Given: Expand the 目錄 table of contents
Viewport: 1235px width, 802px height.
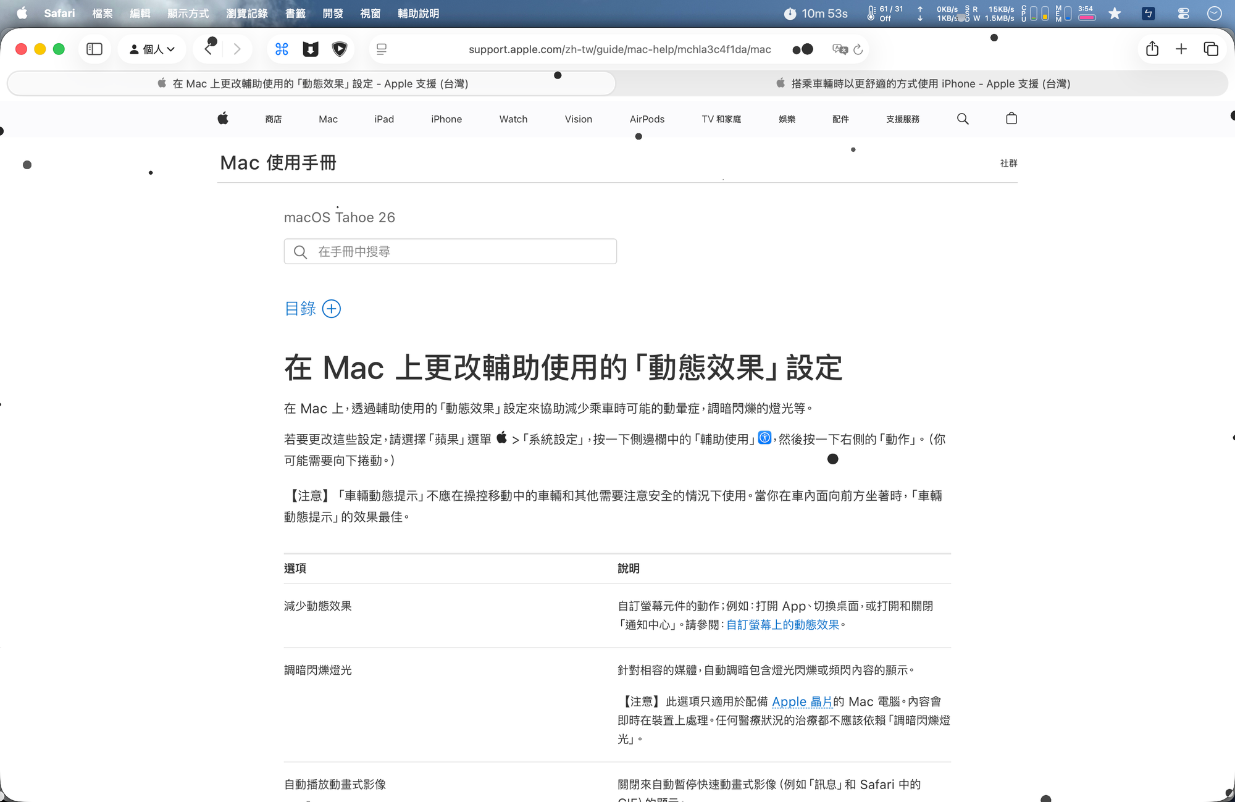Looking at the screenshot, I should click(x=332, y=309).
